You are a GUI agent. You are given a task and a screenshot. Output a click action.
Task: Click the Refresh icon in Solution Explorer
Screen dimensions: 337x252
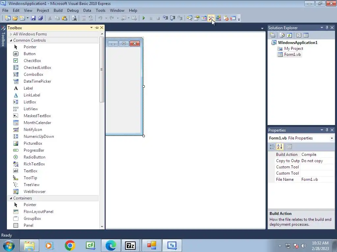(x=289, y=35)
